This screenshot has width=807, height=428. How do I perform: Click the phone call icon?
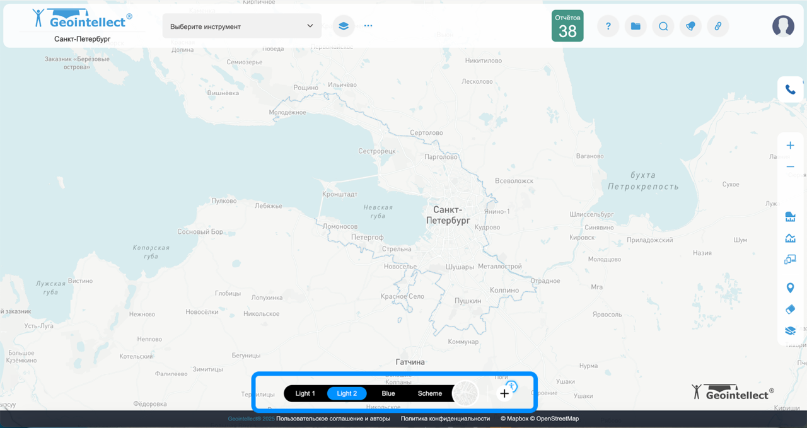(790, 90)
